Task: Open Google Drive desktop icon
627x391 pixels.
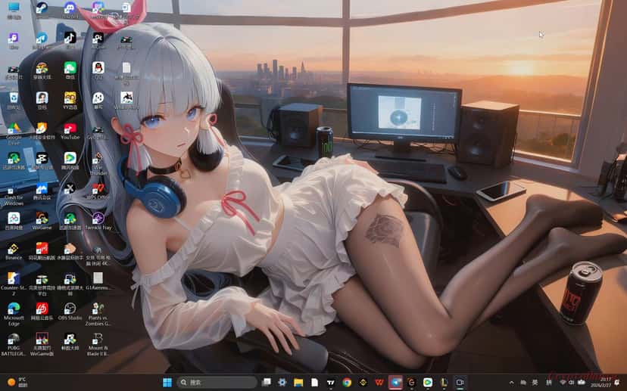Action: pos(14,133)
